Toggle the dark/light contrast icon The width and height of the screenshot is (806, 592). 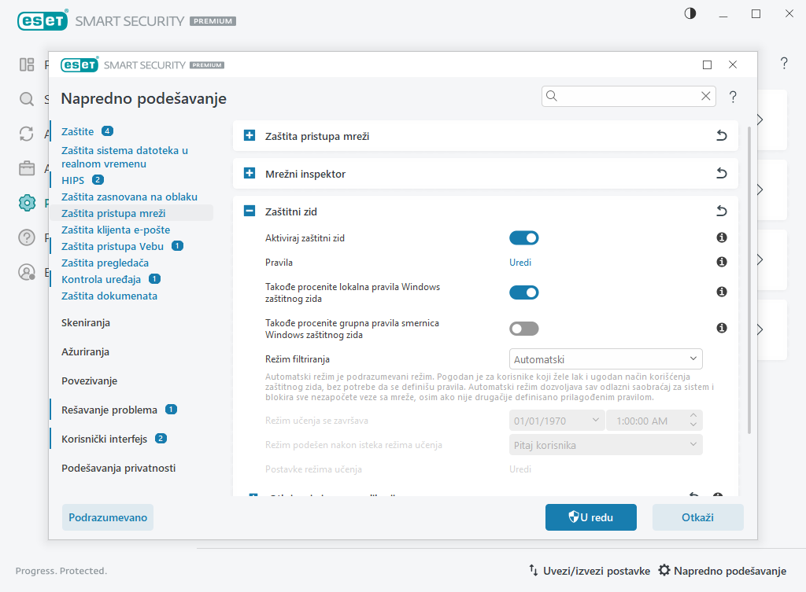(690, 13)
